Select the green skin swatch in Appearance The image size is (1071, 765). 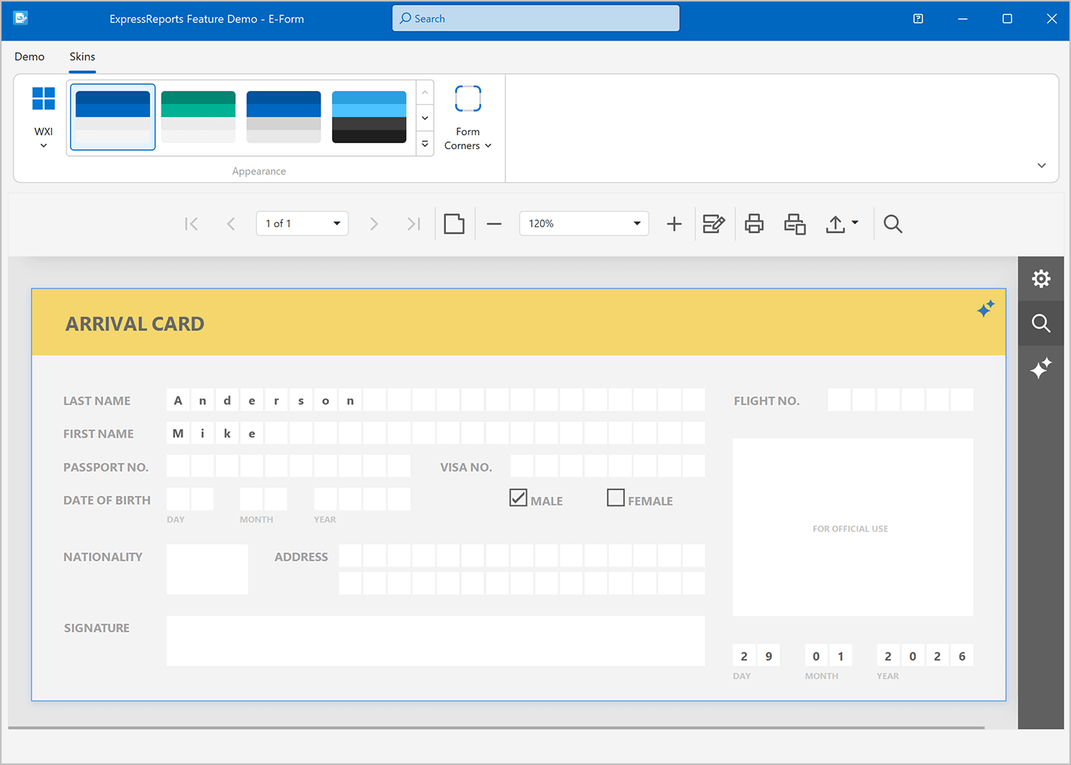198,116
